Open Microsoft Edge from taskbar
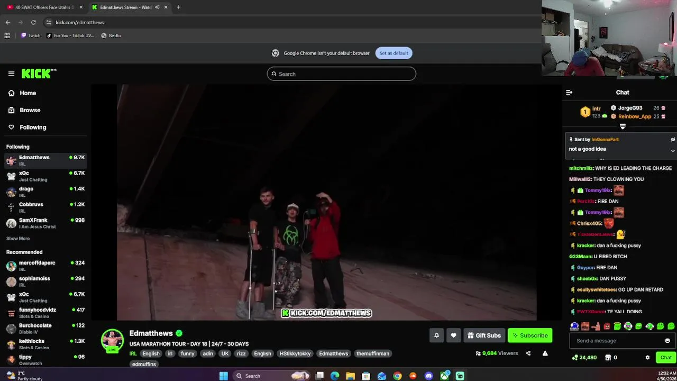 pyautogui.click(x=335, y=376)
